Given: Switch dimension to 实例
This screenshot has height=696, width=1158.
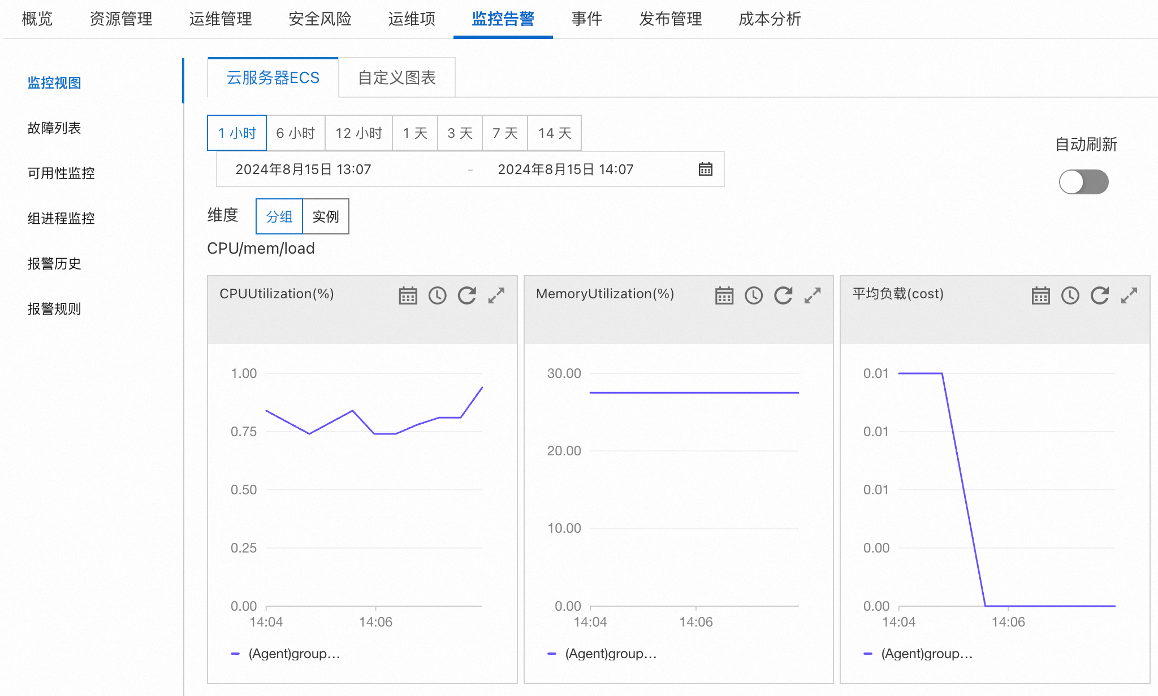Looking at the screenshot, I should pyautogui.click(x=326, y=216).
